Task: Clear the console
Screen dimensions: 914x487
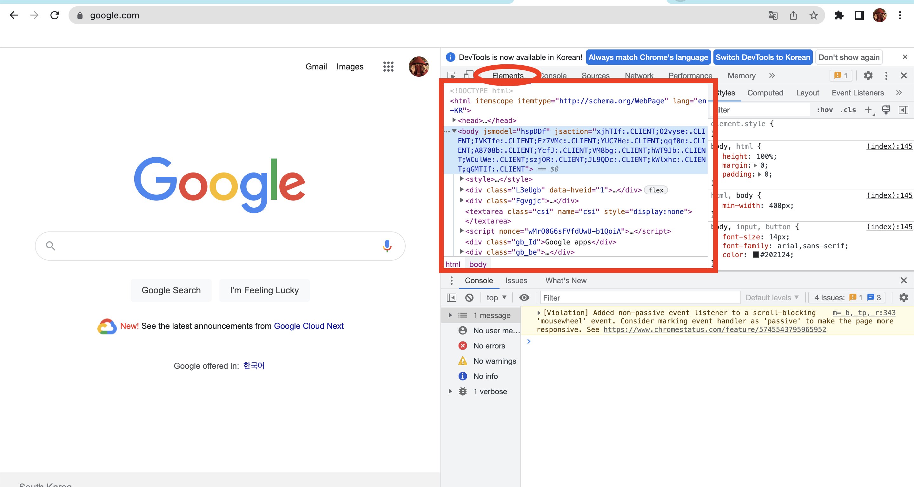Action: 469,297
